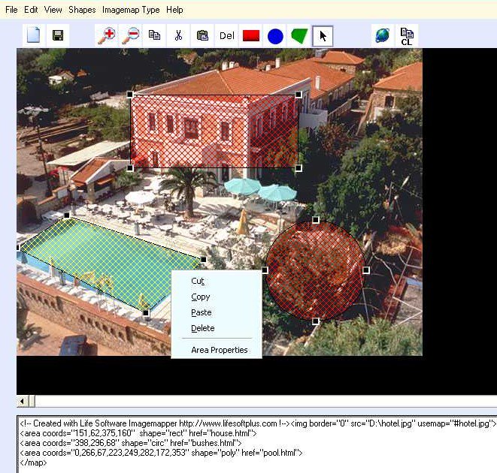Cut the selected area with the scissors icon
Screen dimensions: 497x473
pos(178,35)
